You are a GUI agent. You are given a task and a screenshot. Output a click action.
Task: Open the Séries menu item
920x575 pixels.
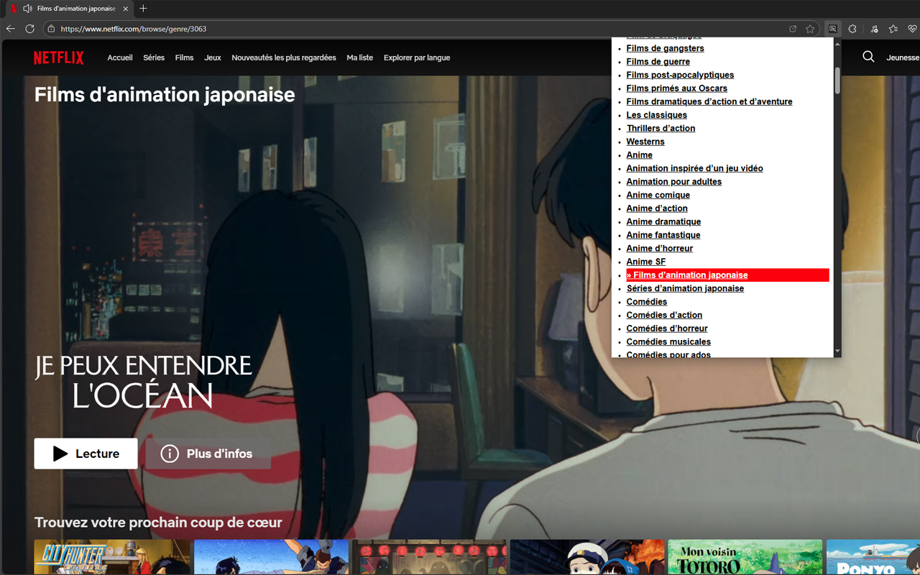pyautogui.click(x=154, y=57)
